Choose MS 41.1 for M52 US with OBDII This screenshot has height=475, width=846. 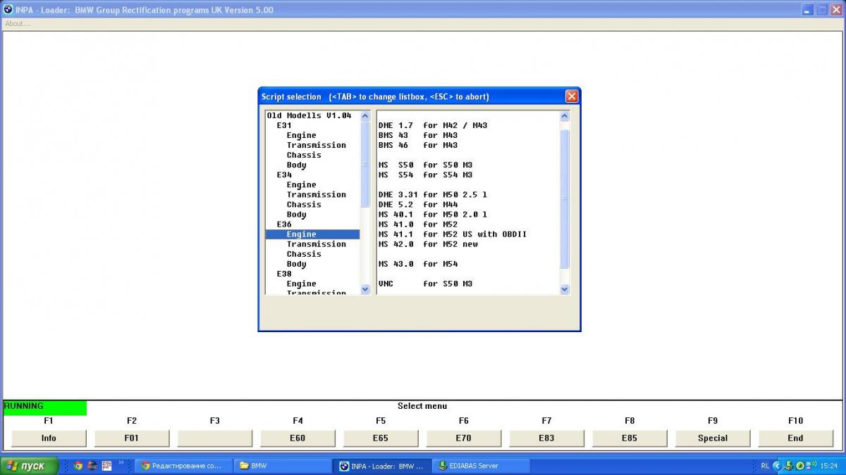pyautogui.click(x=453, y=234)
